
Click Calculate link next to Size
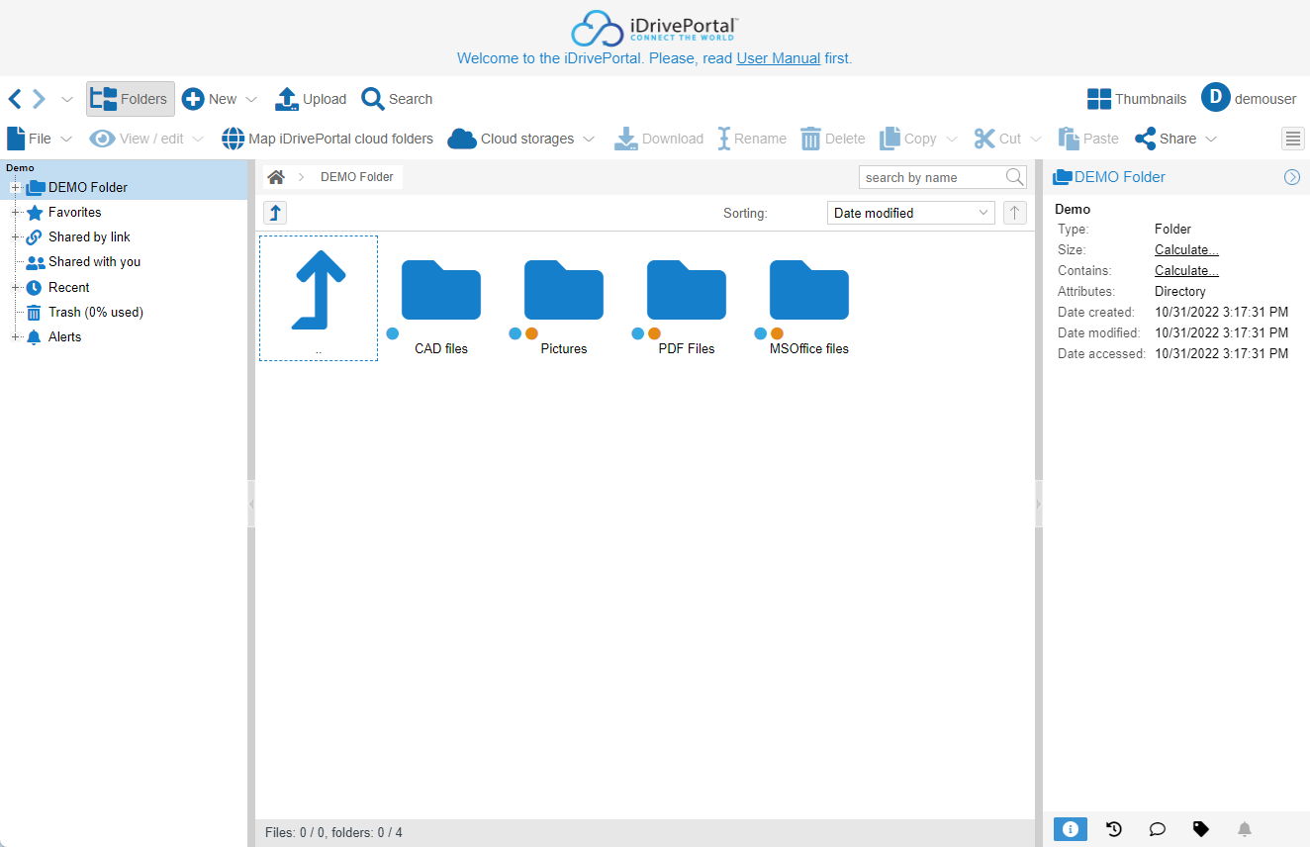(1186, 250)
